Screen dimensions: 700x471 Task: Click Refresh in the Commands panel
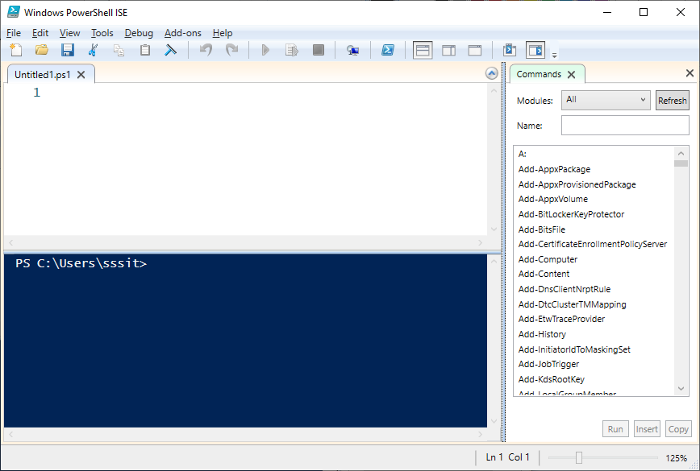[x=672, y=101]
